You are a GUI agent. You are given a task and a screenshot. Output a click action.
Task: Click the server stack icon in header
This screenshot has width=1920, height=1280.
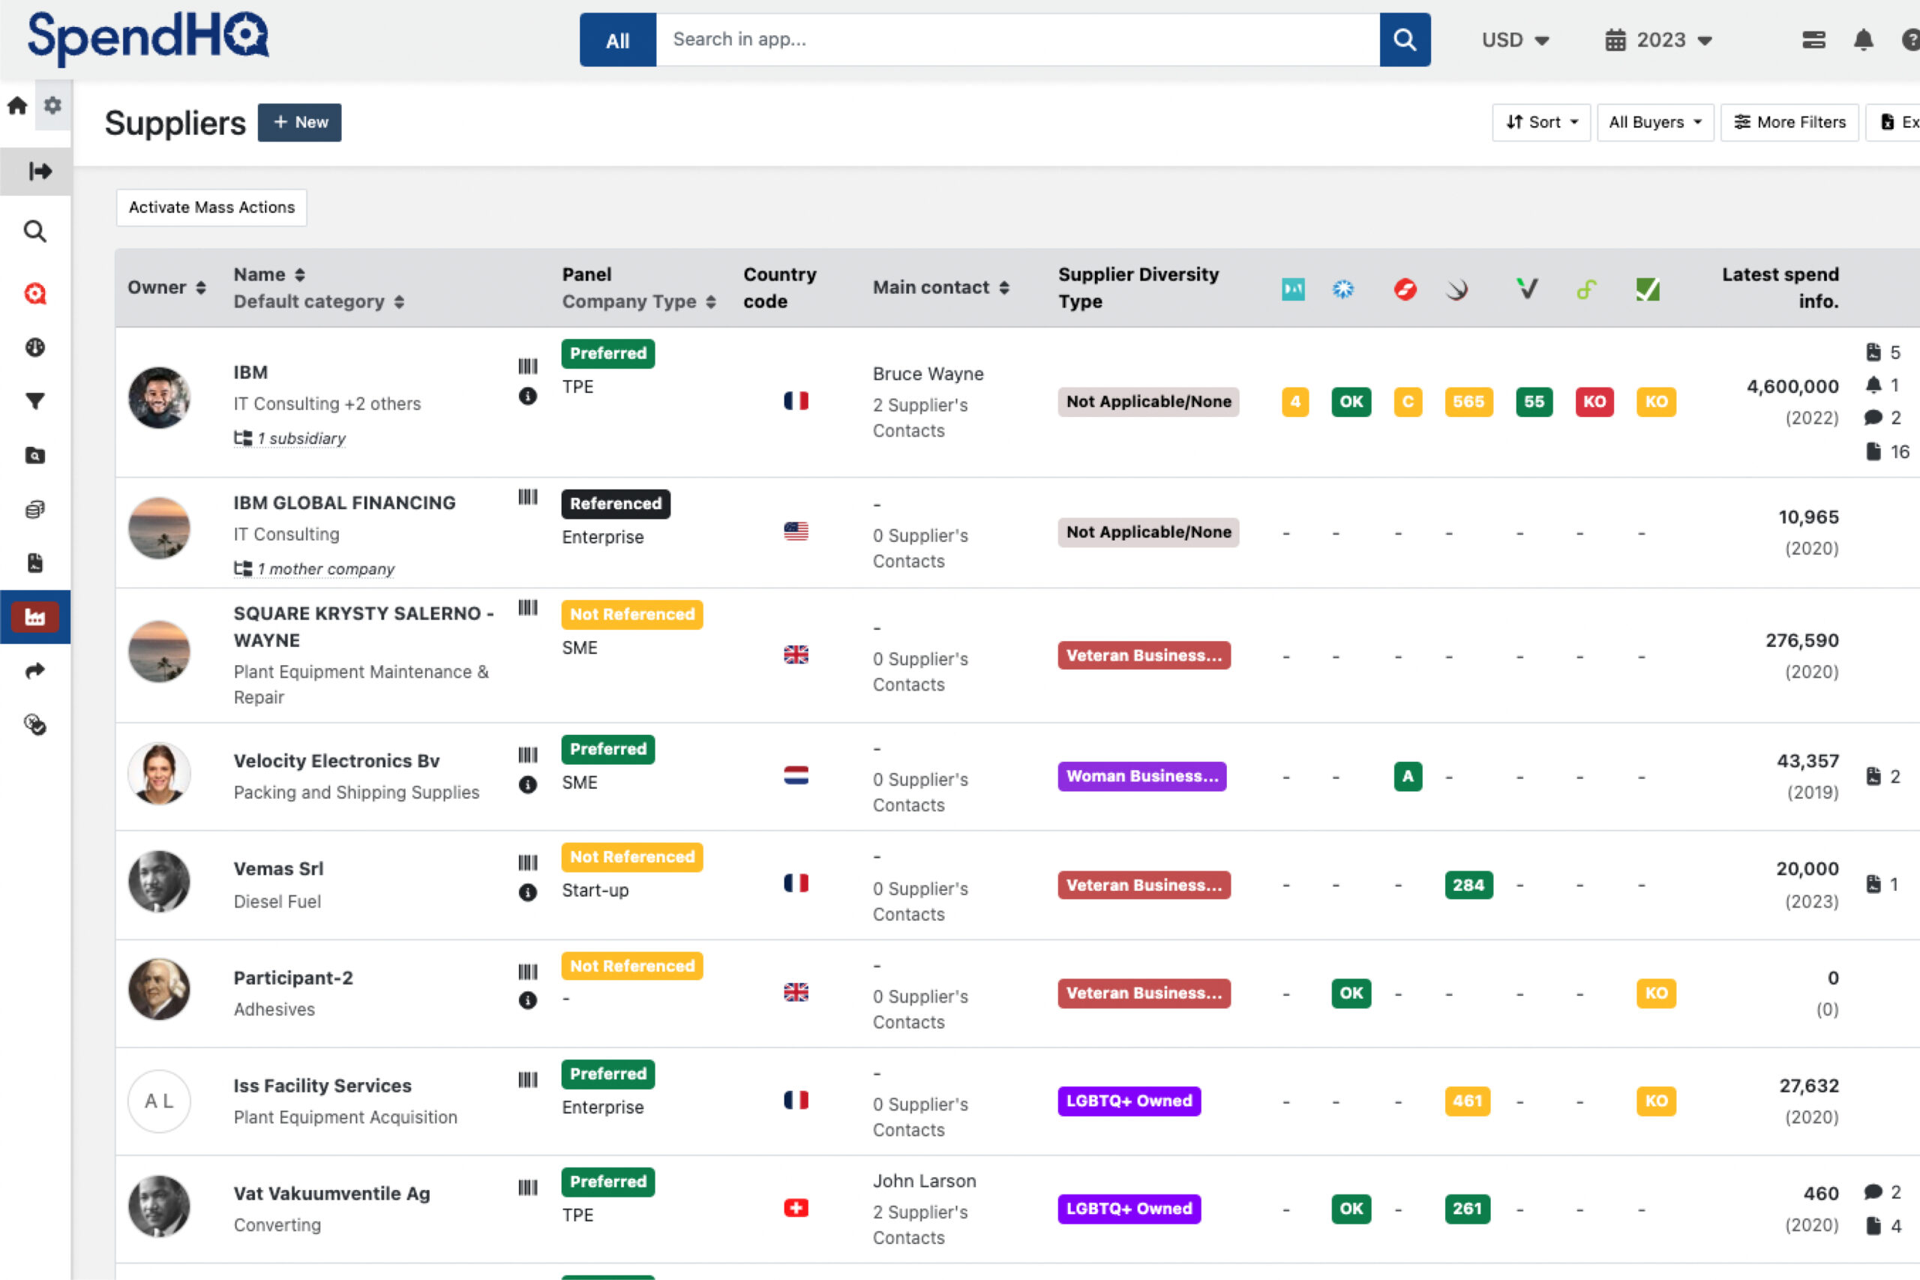coord(1814,39)
